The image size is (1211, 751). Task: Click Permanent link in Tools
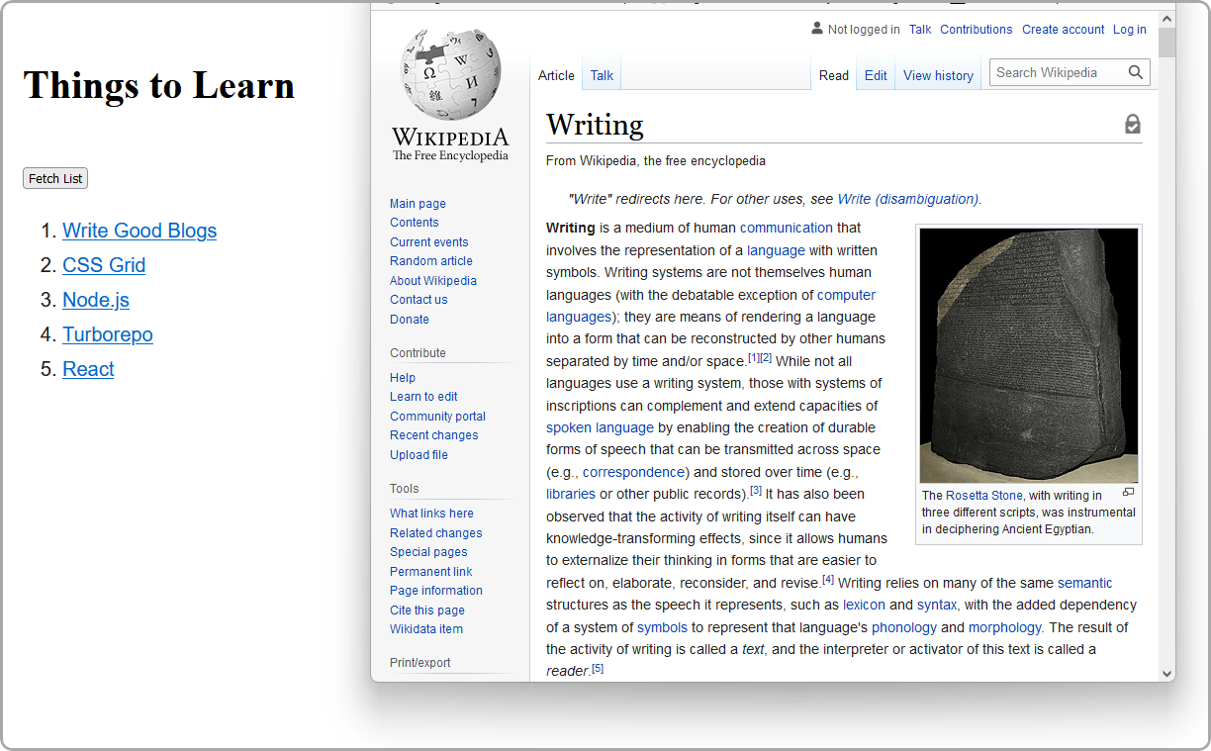tap(431, 572)
